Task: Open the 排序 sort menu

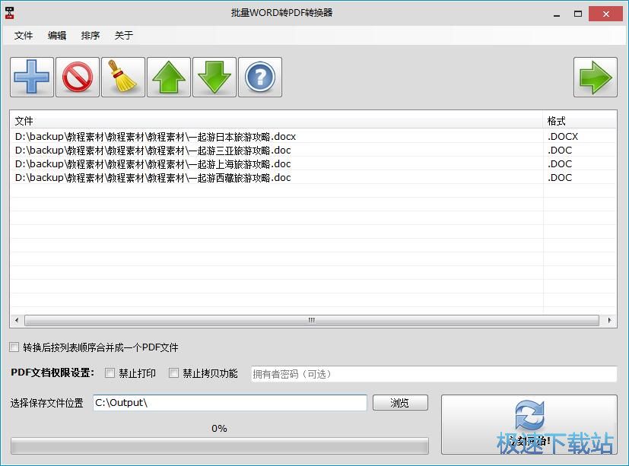Action: pyautogui.click(x=91, y=34)
